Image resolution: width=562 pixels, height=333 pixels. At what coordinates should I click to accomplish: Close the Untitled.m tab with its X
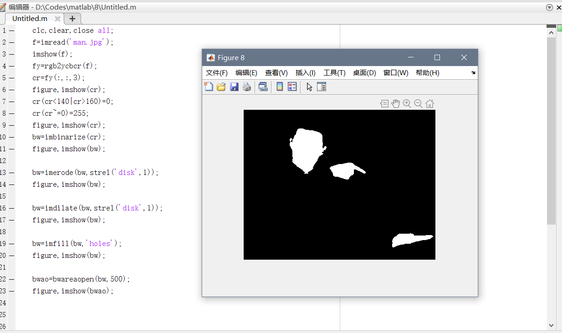[57, 19]
